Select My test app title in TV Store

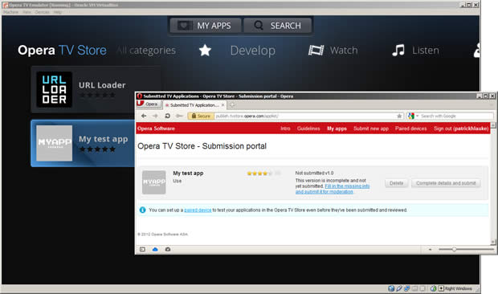point(104,139)
